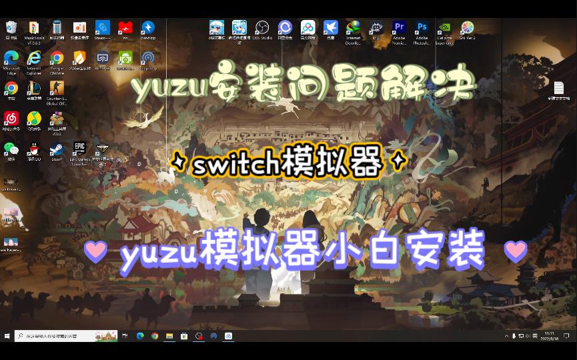The height and width of the screenshot is (360, 577).
Task: Open Google Chrome desktop shortcut
Action: pos(57,58)
